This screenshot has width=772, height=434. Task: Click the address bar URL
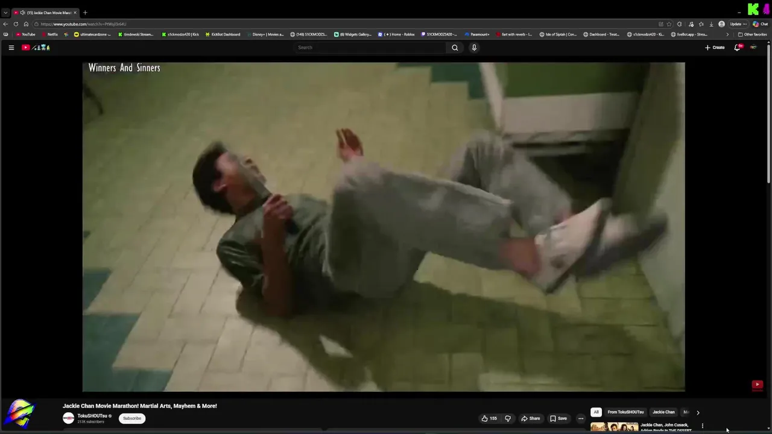(x=83, y=24)
